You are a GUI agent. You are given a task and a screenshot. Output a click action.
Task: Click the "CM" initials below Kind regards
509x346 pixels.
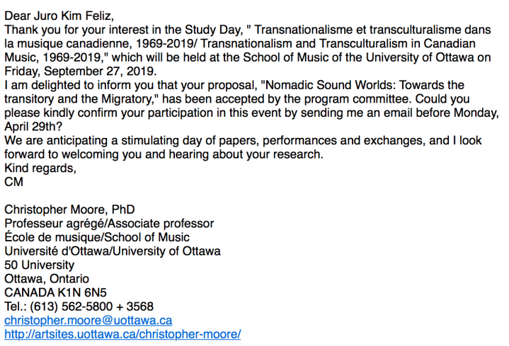pyautogui.click(x=14, y=182)
